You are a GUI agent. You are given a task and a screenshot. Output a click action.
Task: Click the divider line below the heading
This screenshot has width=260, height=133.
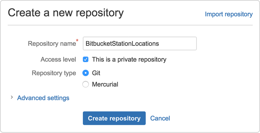coord(130,25)
